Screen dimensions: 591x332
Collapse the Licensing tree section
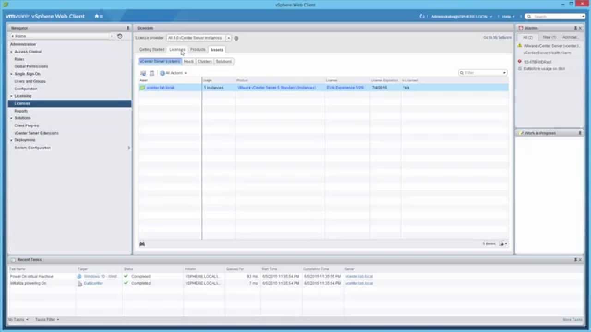[x=12, y=96]
